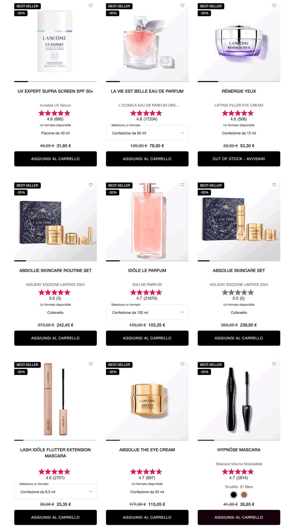The image size is (287, 526).
Task: Click the heart icon on Idôle Le Parfum
Action: [x=182, y=185]
